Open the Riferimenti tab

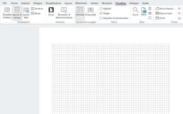coord(81,3)
